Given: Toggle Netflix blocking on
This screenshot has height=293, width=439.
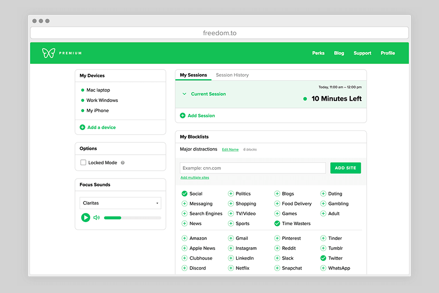Looking at the screenshot, I should pyautogui.click(x=230, y=268).
